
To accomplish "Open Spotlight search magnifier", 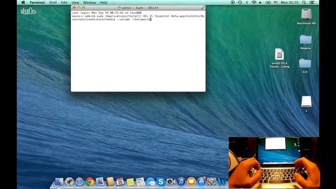I will (x=304, y=3).
